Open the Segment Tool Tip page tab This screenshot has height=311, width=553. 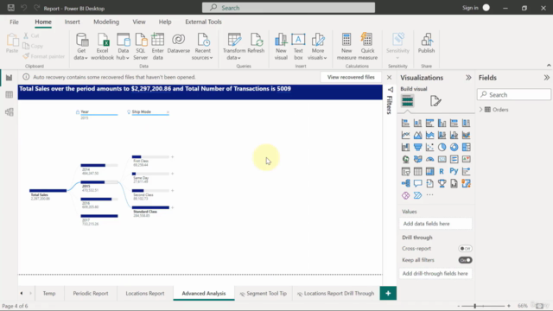[x=263, y=294]
